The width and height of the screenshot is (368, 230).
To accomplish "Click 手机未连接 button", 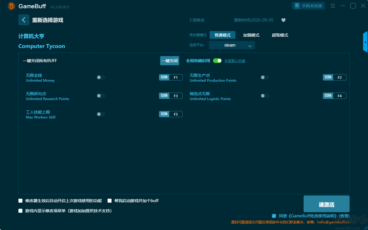I will pyautogui.click(x=308, y=6).
